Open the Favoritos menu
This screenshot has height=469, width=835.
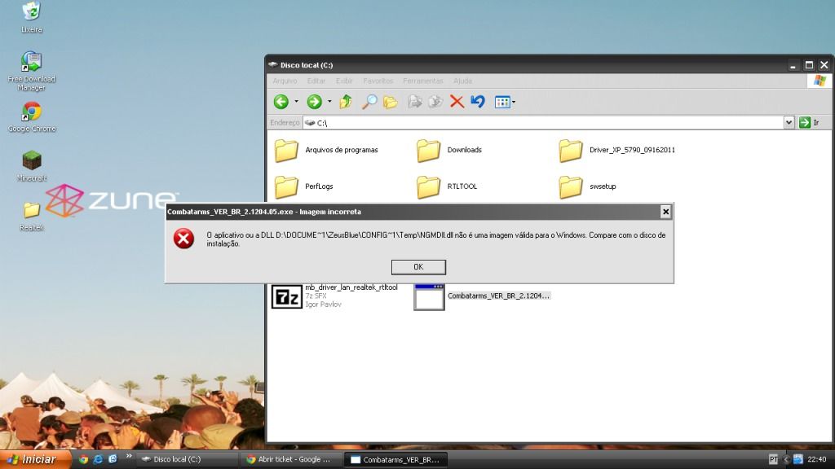coord(378,81)
